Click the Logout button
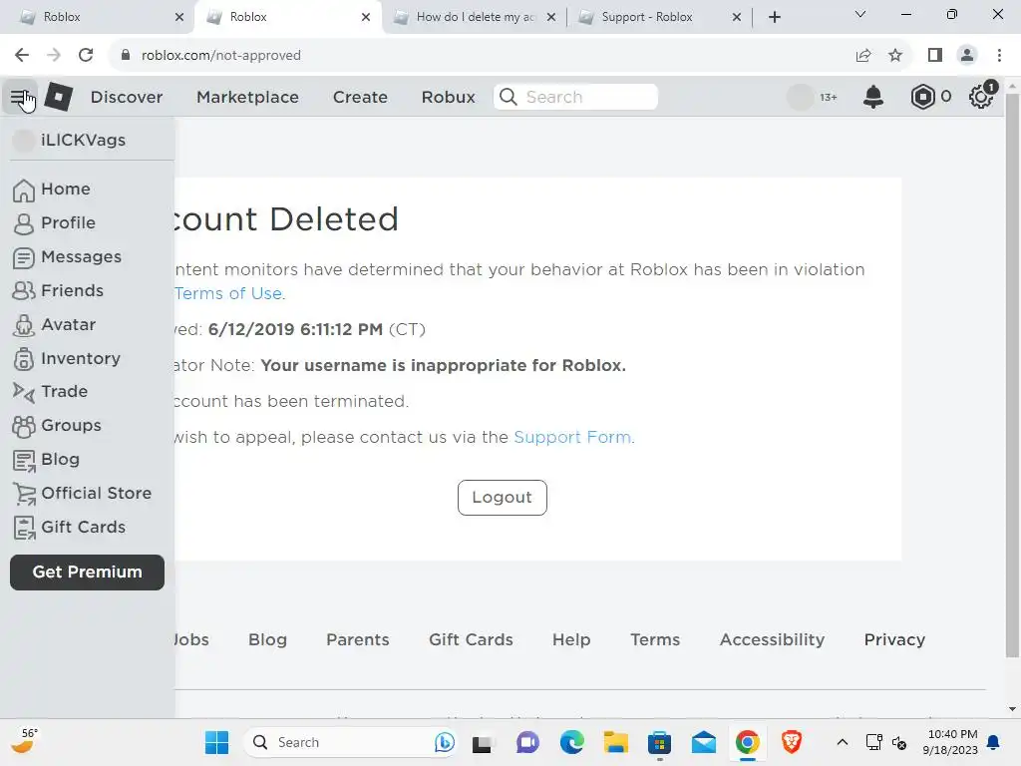 (x=503, y=498)
